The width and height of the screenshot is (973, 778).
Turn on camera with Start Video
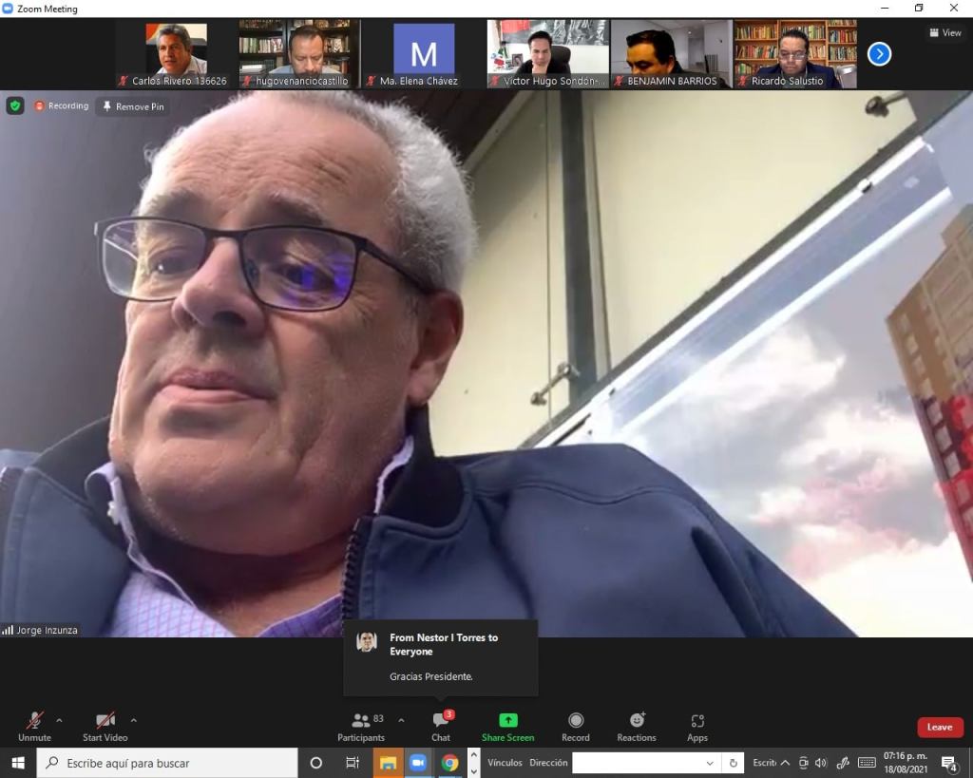click(105, 722)
